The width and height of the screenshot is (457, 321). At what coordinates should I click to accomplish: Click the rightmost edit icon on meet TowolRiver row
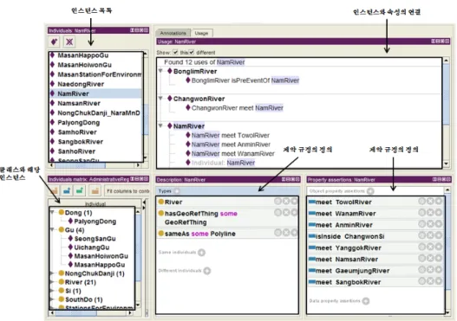click(x=439, y=202)
